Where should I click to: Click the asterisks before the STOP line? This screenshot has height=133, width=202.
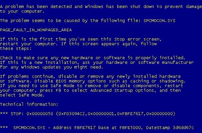(4, 113)
